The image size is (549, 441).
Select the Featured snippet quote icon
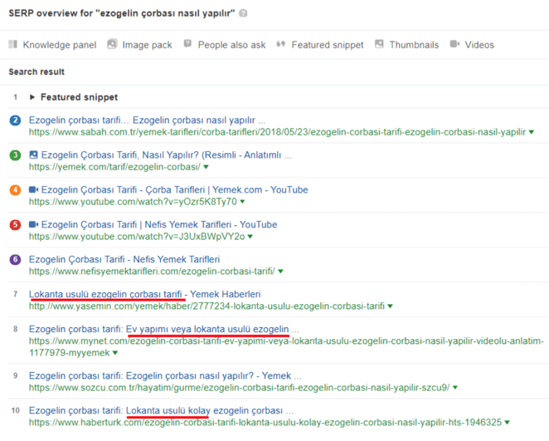tap(280, 44)
